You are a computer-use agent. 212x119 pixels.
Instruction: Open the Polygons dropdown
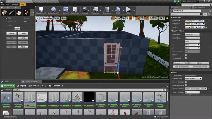[x=179, y=63]
